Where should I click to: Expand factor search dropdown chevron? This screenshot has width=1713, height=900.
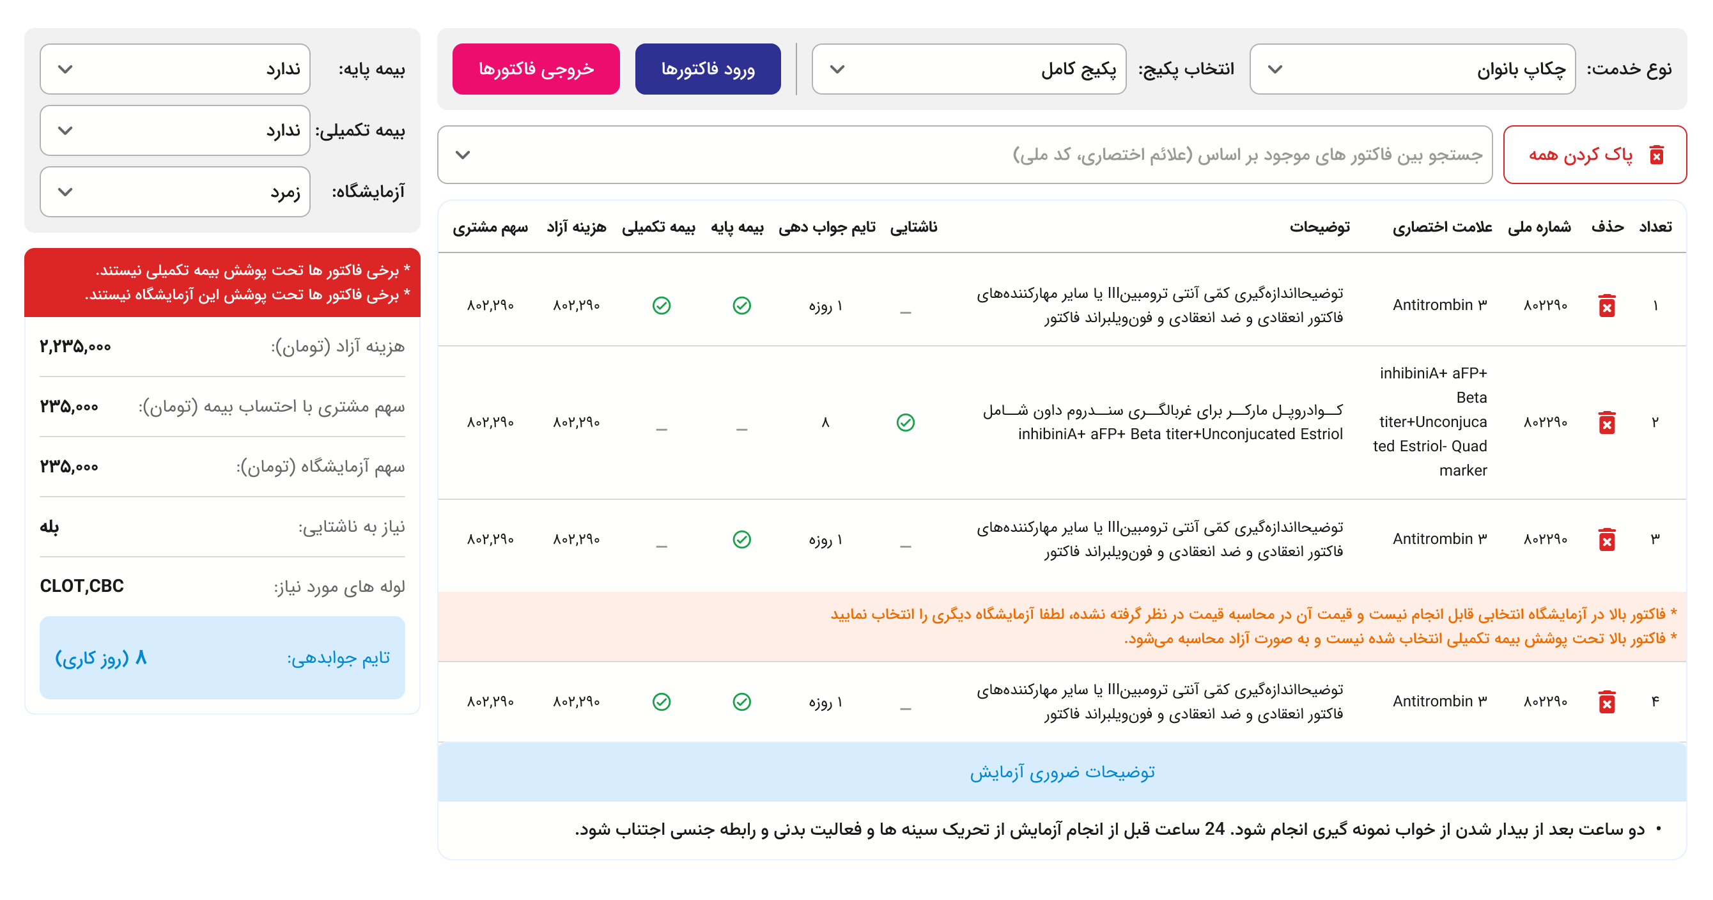click(x=463, y=155)
